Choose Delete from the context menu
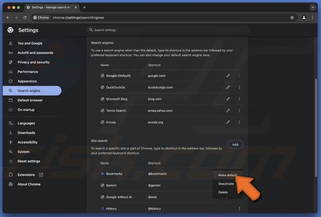 tap(223, 192)
